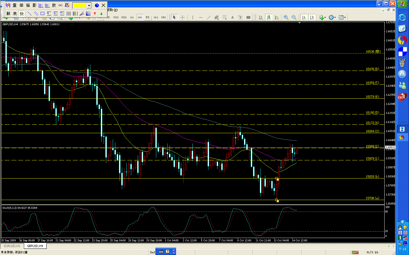Screen dimensions: 409x255
Task: Select the GBPUSD,H4 chart tab
Action: [35, 246]
